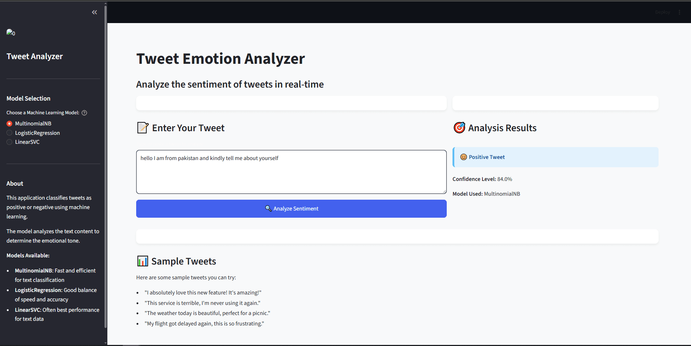691x346 pixels.
Task: Click the Positive Tweet result banner
Action: click(555, 157)
